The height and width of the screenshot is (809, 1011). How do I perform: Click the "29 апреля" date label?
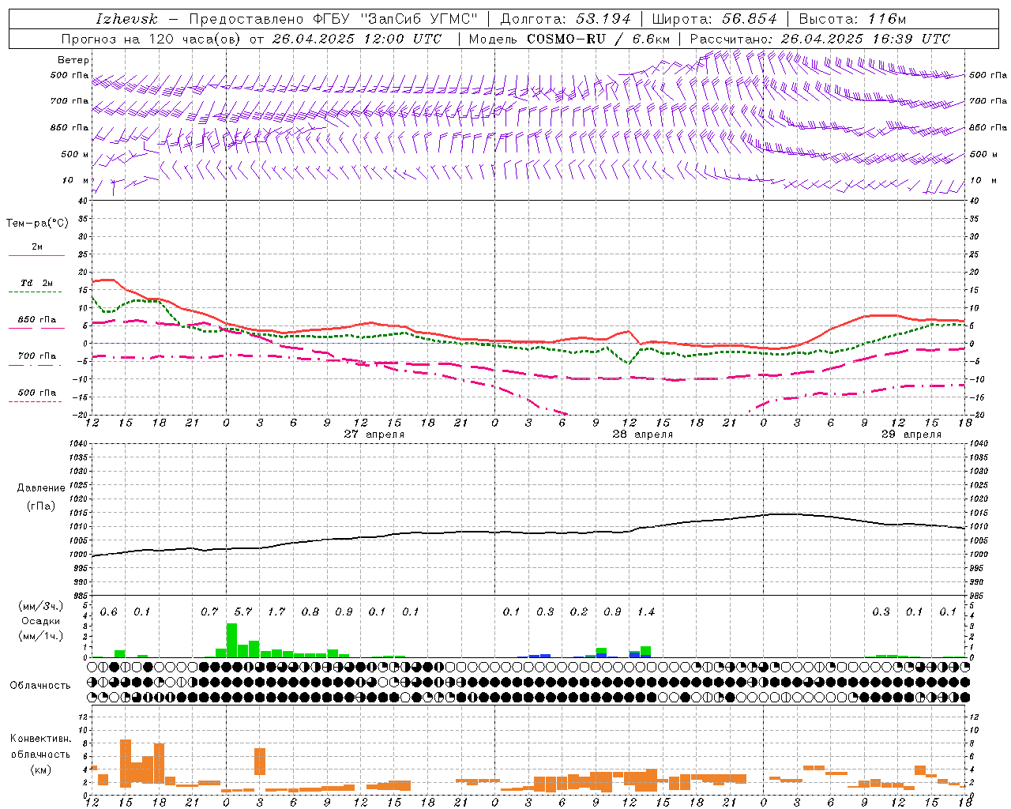(x=911, y=435)
